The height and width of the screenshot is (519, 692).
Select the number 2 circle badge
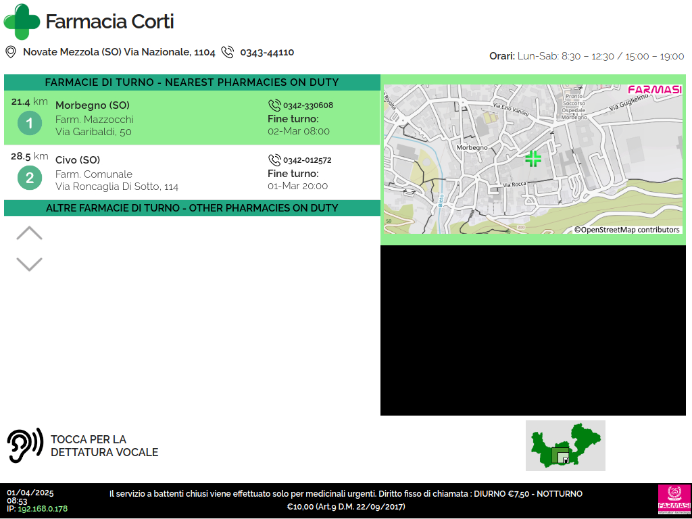[30, 178]
